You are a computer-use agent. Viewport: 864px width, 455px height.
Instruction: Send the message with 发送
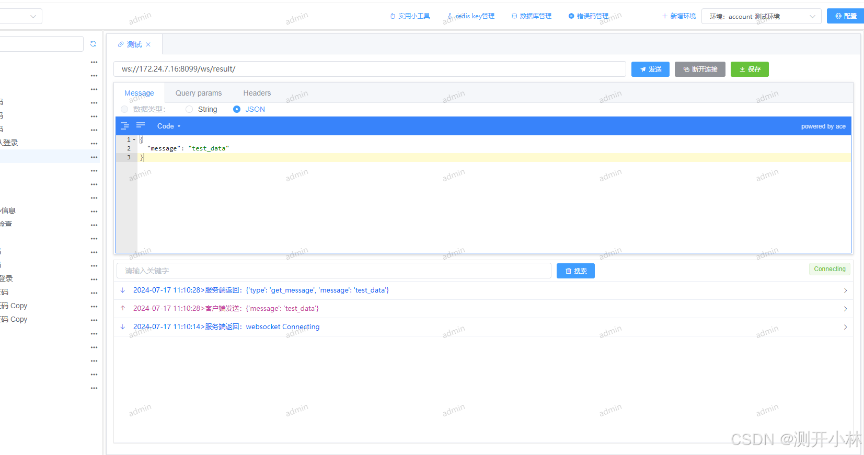pos(650,69)
